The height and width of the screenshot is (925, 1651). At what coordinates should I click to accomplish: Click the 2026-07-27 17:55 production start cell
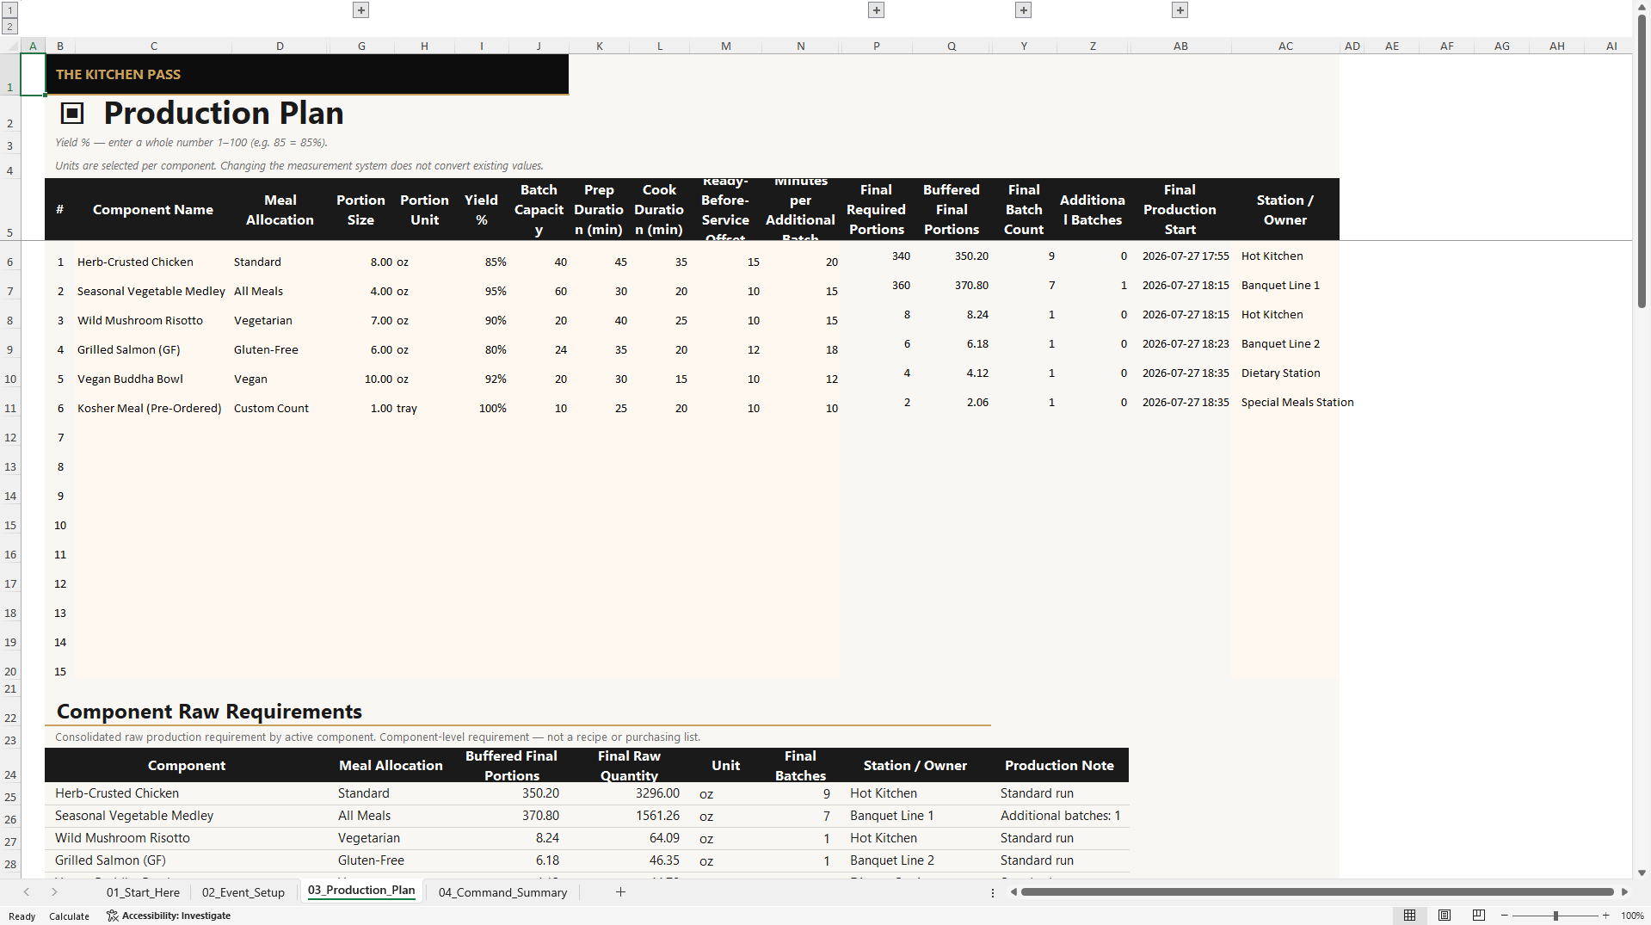[1180, 256]
